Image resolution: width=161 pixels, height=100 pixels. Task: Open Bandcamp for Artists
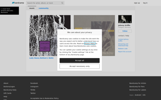coord(138,83)
